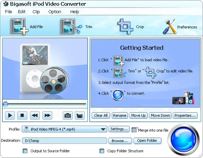Click Browse... for destination
The height and width of the screenshot is (158, 203).
tap(120, 141)
